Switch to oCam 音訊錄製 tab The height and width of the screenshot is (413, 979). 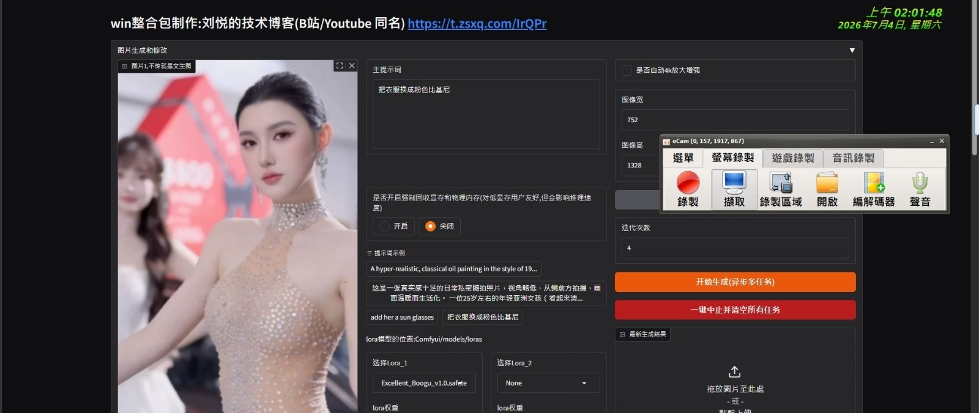(x=853, y=158)
